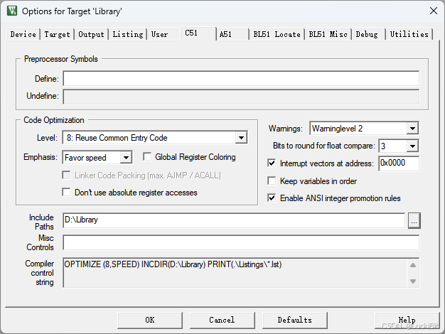Click the Include Paths field
The image size is (445, 334).
[x=234, y=220]
